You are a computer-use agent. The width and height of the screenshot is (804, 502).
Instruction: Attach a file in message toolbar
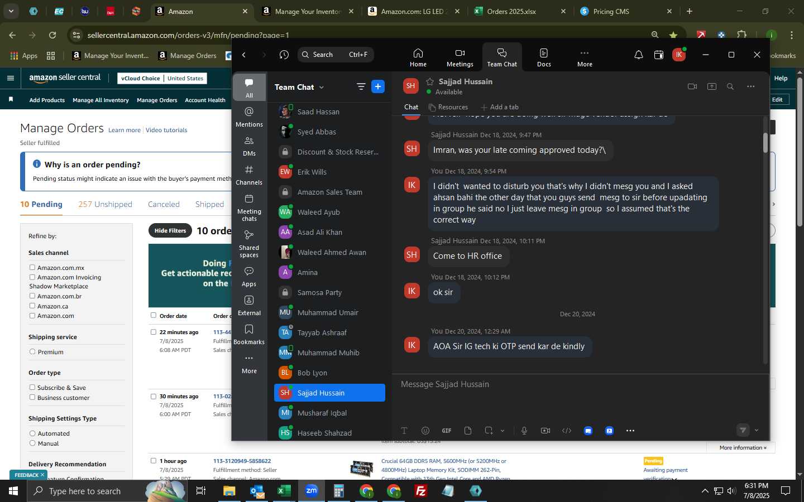coord(468,431)
